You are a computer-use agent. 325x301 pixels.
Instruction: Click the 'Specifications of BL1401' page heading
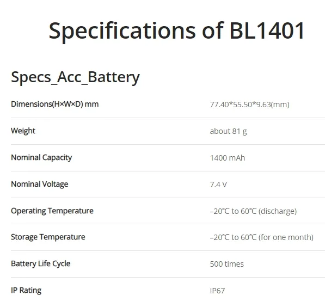176,31
